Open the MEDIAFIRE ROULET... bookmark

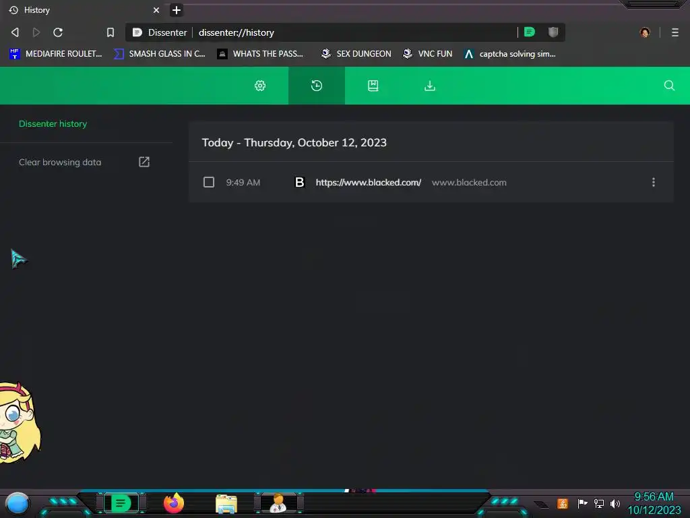tap(56, 54)
